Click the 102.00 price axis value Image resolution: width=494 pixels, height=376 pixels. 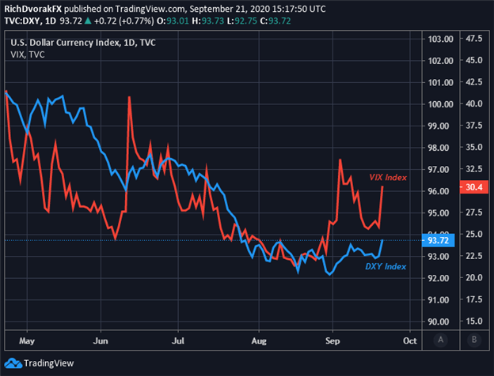click(x=440, y=61)
